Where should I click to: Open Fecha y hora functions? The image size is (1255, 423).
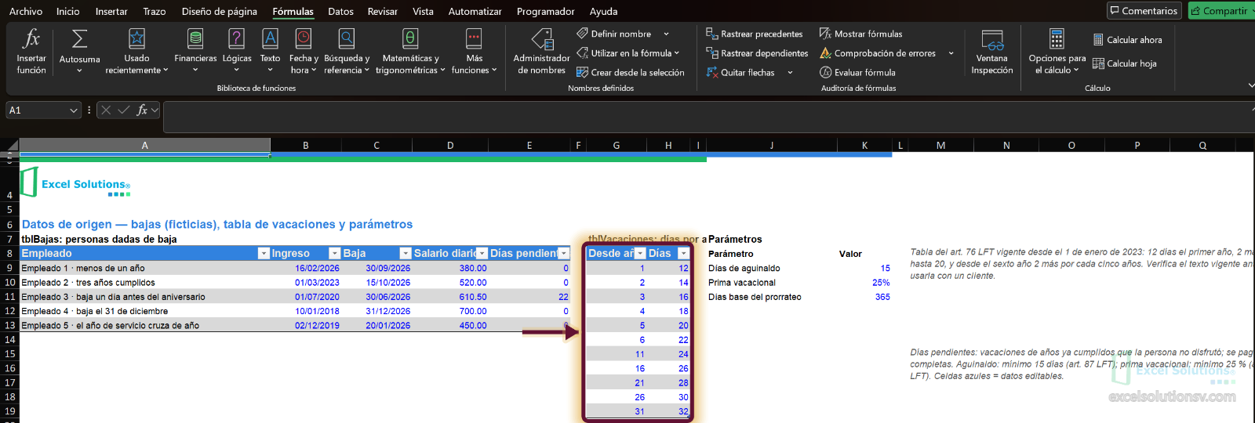pos(304,51)
